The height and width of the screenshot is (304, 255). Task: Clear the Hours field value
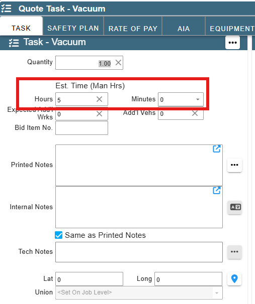pyautogui.click(x=99, y=99)
